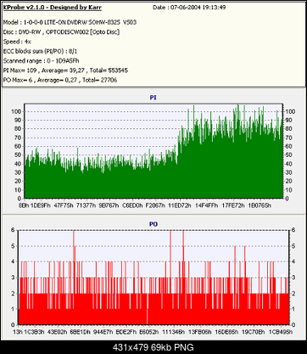Click the "KProbe v2.1.0 - Designed by Karr" title
The height and width of the screenshot is (354, 307).
[53, 8]
